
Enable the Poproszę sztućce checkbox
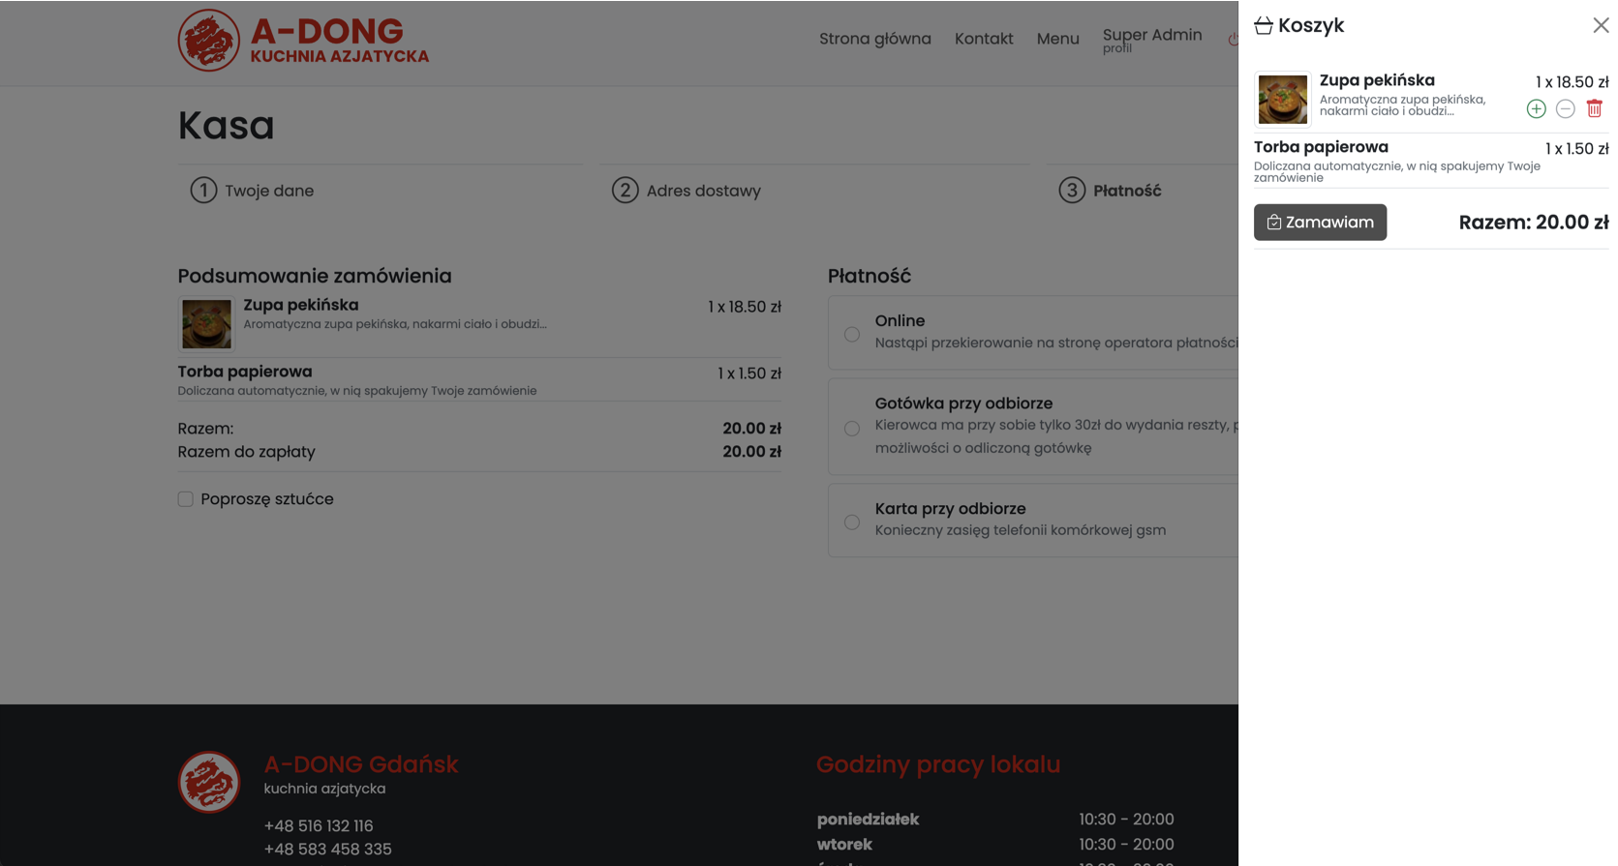click(x=186, y=499)
